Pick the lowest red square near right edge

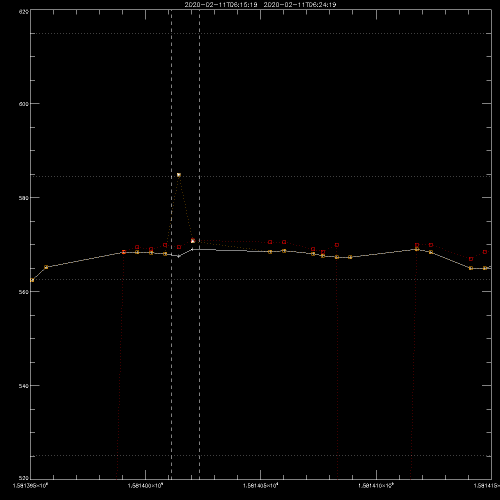[470, 259]
